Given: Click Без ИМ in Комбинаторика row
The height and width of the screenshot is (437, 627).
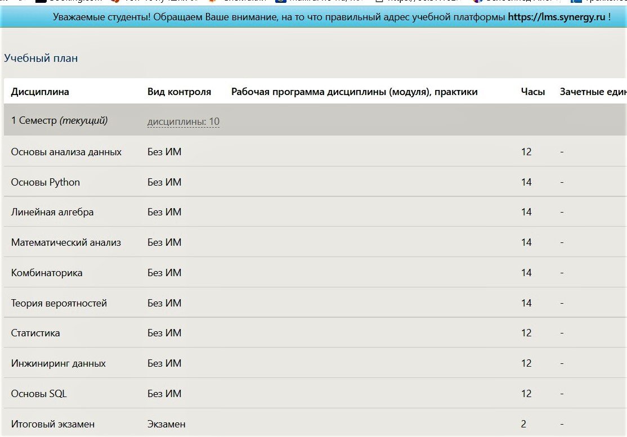Looking at the screenshot, I should click(164, 273).
